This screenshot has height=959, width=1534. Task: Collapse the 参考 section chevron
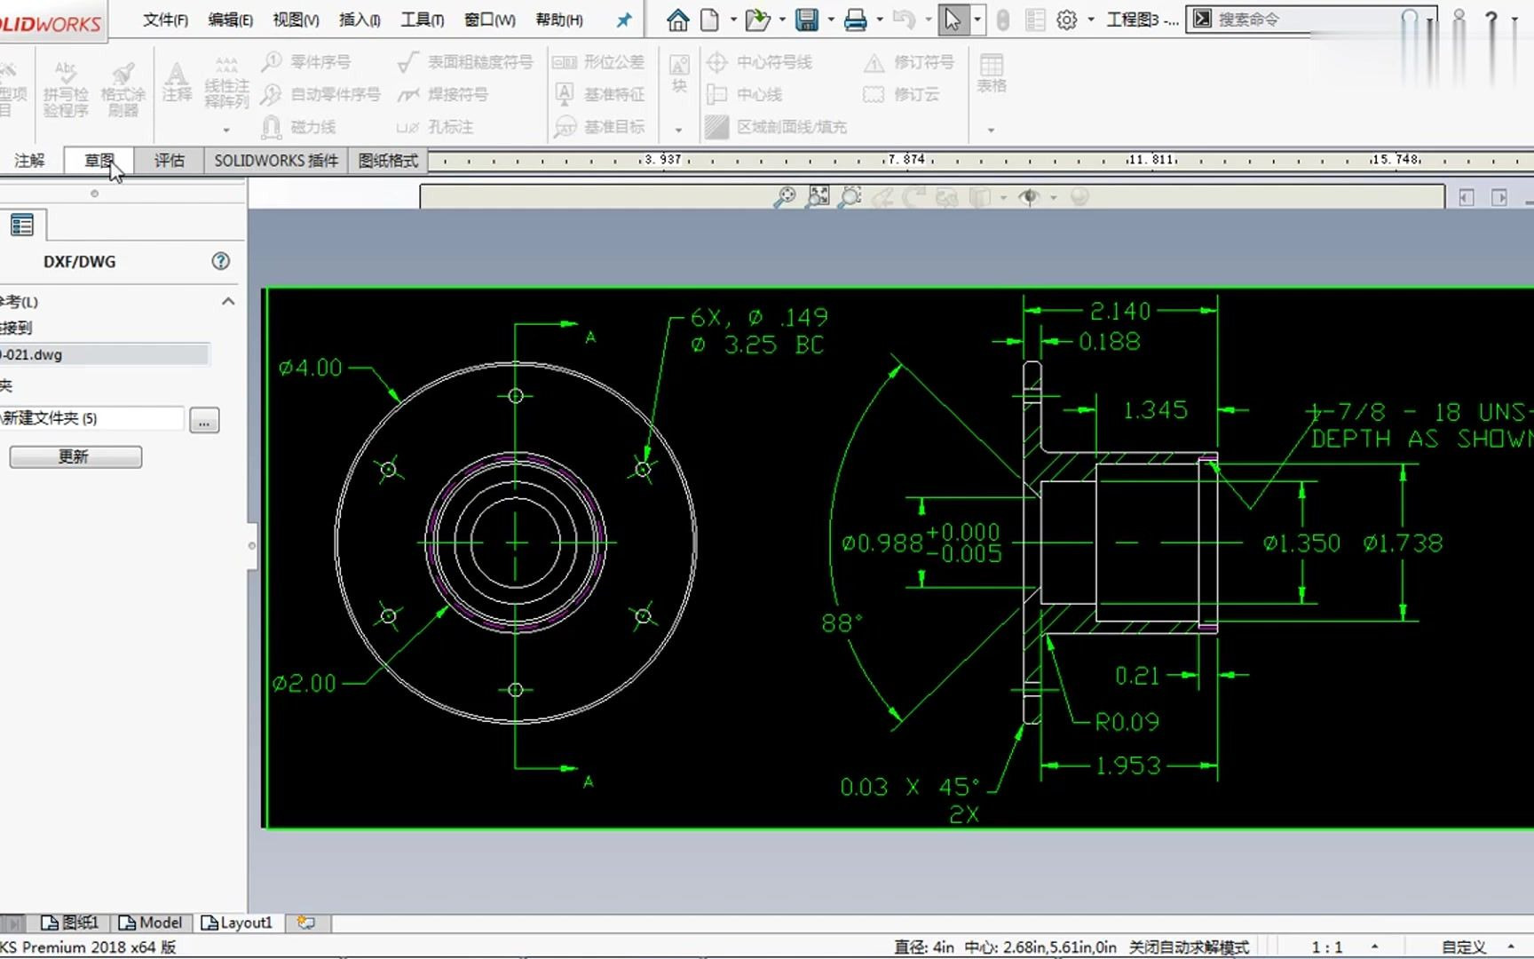tap(228, 301)
